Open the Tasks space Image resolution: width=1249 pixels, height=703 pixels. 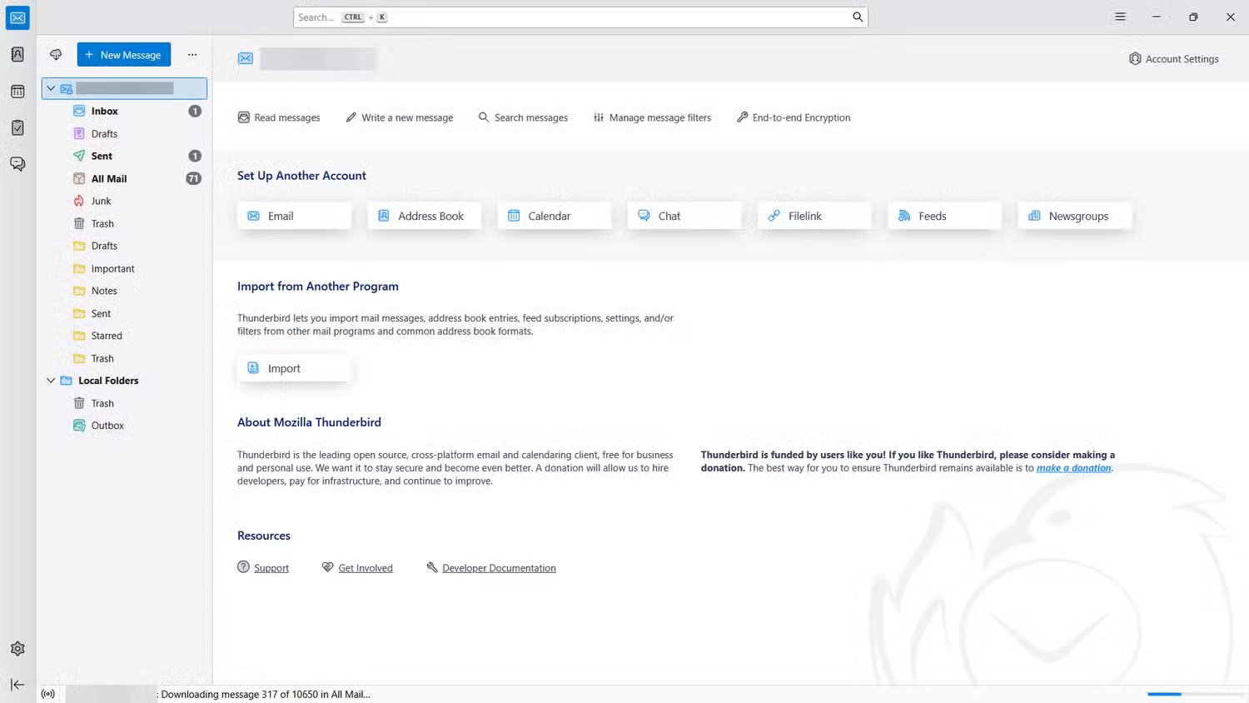[x=17, y=127]
